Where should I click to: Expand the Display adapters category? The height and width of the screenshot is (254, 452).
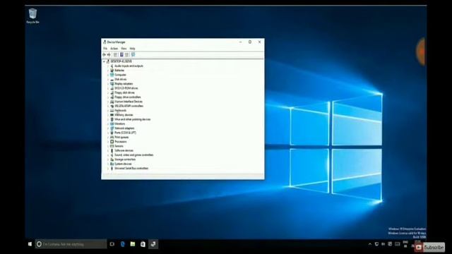click(x=108, y=84)
